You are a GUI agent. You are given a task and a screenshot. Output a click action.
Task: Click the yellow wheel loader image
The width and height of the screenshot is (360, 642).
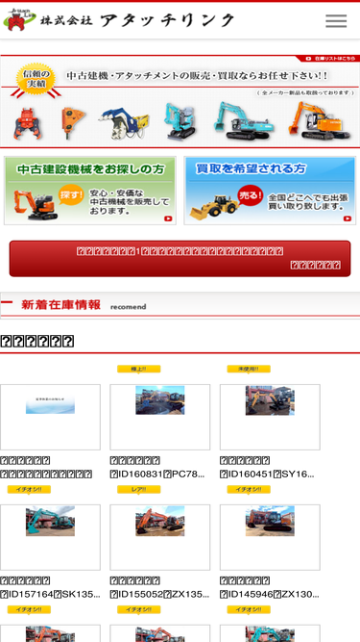(x=214, y=207)
